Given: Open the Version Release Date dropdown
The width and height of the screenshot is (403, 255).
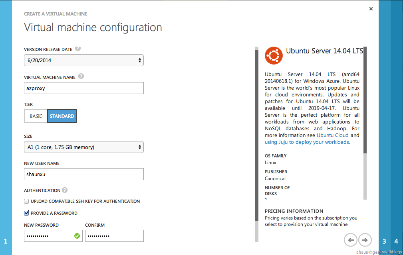Looking at the screenshot, I should tap(83, 61).
